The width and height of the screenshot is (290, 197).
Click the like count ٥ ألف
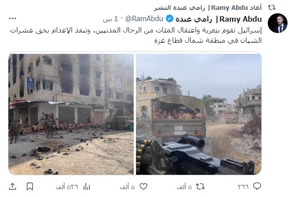(127, 187)
